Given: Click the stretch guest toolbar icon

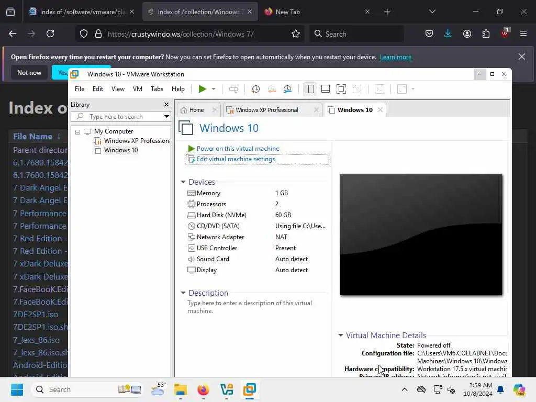Looking at the screenshot, I should (x=402, y=89).
